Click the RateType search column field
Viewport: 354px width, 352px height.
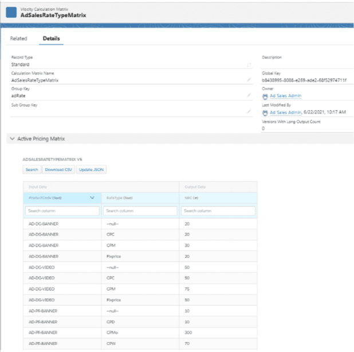coord(140,211)
